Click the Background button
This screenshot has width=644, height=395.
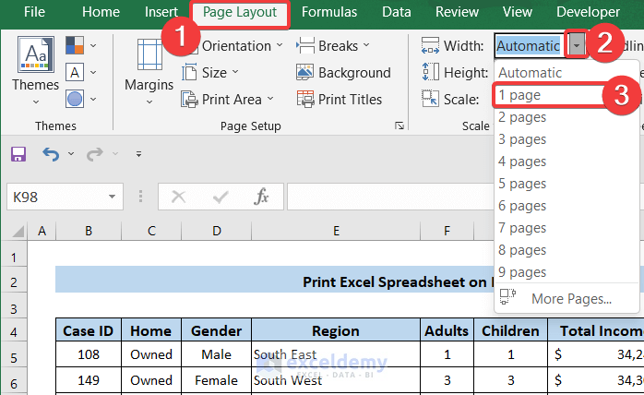click(x=344, y=73)
